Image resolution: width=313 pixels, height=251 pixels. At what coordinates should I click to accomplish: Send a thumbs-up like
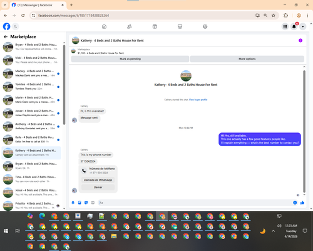tap(302, 203)
